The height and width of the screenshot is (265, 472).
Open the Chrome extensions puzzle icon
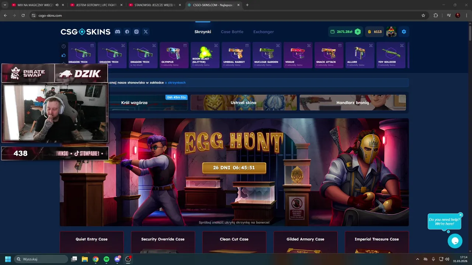(x=436, y=15)
